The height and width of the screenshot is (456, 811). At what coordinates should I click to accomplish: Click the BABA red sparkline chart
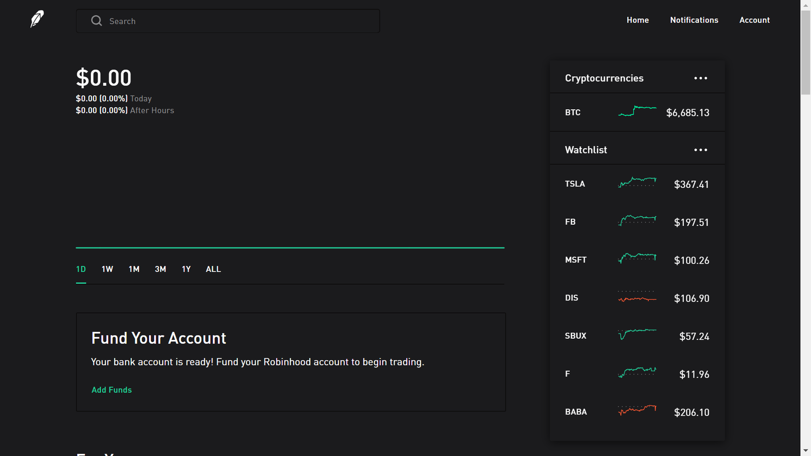tap(637, 410)
